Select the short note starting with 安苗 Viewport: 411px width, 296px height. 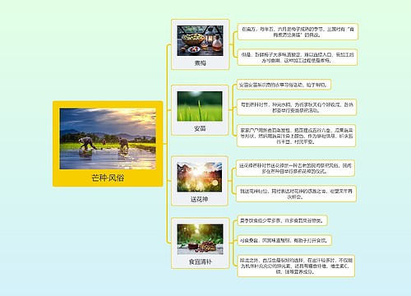tap(284, 85)
